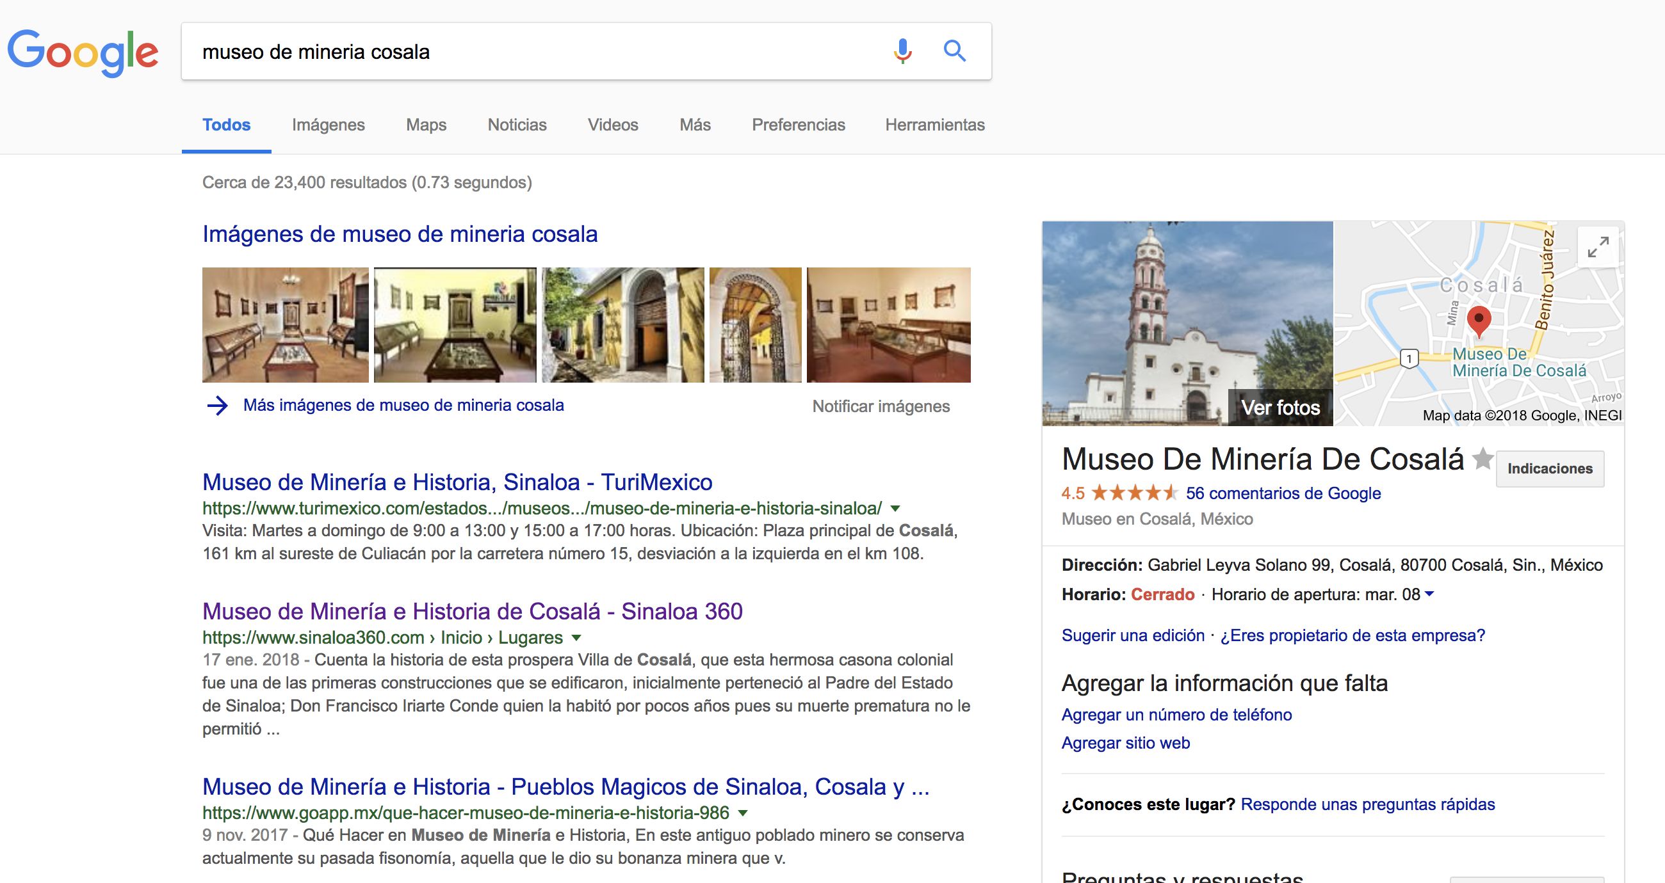
Task: Click '¿Eres propietario de esta empresa?' link
Action: tap(1352, 635)
